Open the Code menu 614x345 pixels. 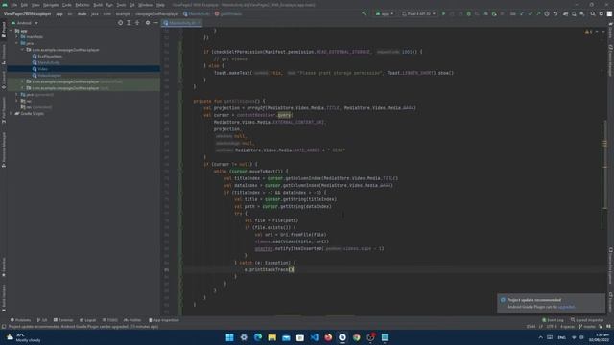pyautogui.click(x=67, y=5)
